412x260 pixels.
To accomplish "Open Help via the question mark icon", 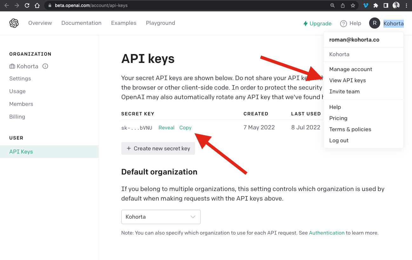I will [343, 23].
